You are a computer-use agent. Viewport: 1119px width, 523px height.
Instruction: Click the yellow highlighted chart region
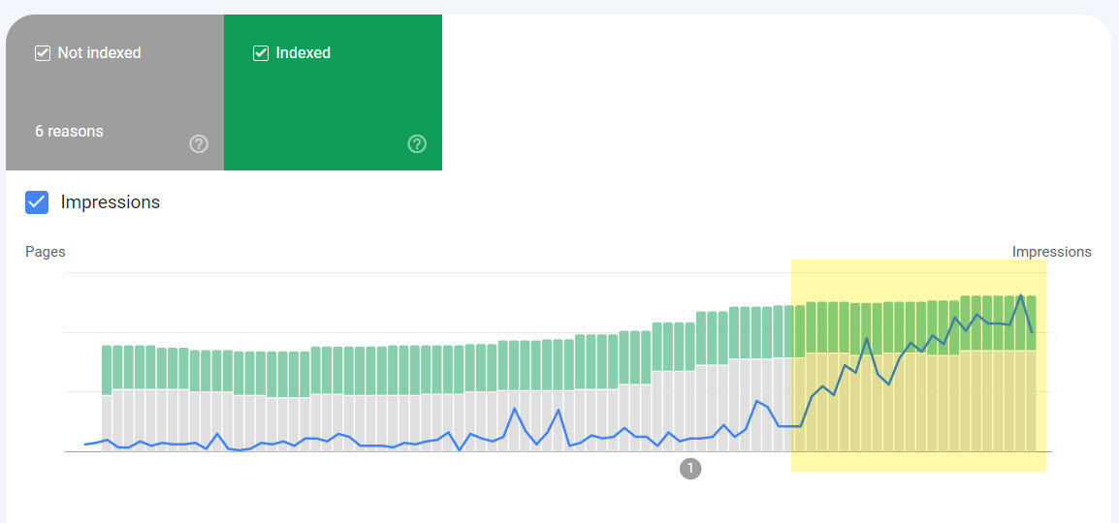[918, 365]
